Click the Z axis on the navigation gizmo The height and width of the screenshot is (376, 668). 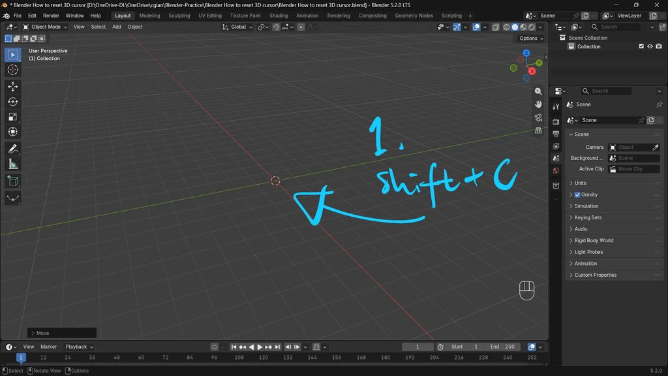point(526,53)
